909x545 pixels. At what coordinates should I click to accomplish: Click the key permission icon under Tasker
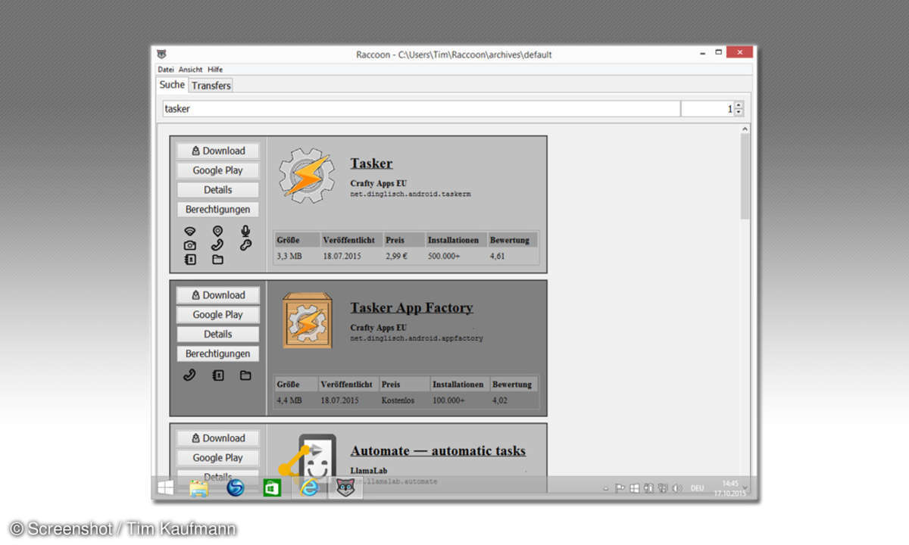(x=245, y=245)
